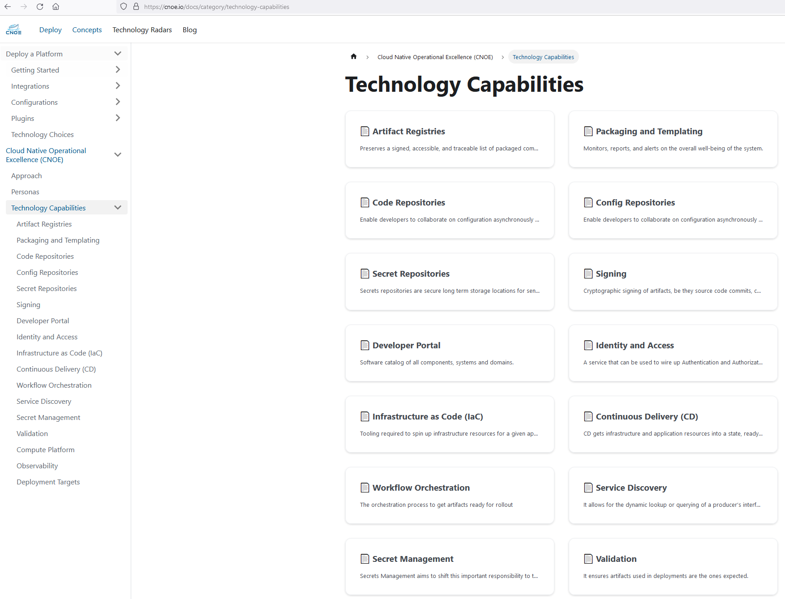Click the document icon on Secret Management card
Image resolution: width=785 pixels, height=599 pixels.
point(365,559)
